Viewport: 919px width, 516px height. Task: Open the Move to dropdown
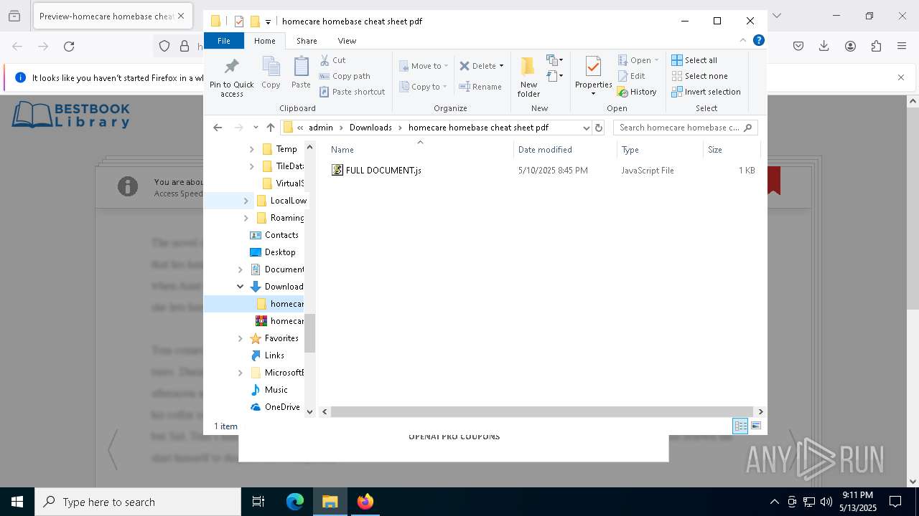point(424,66)
